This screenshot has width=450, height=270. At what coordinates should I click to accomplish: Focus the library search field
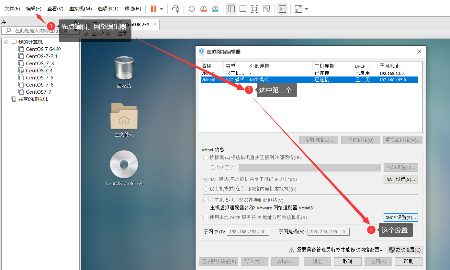[x=40, y=30]
